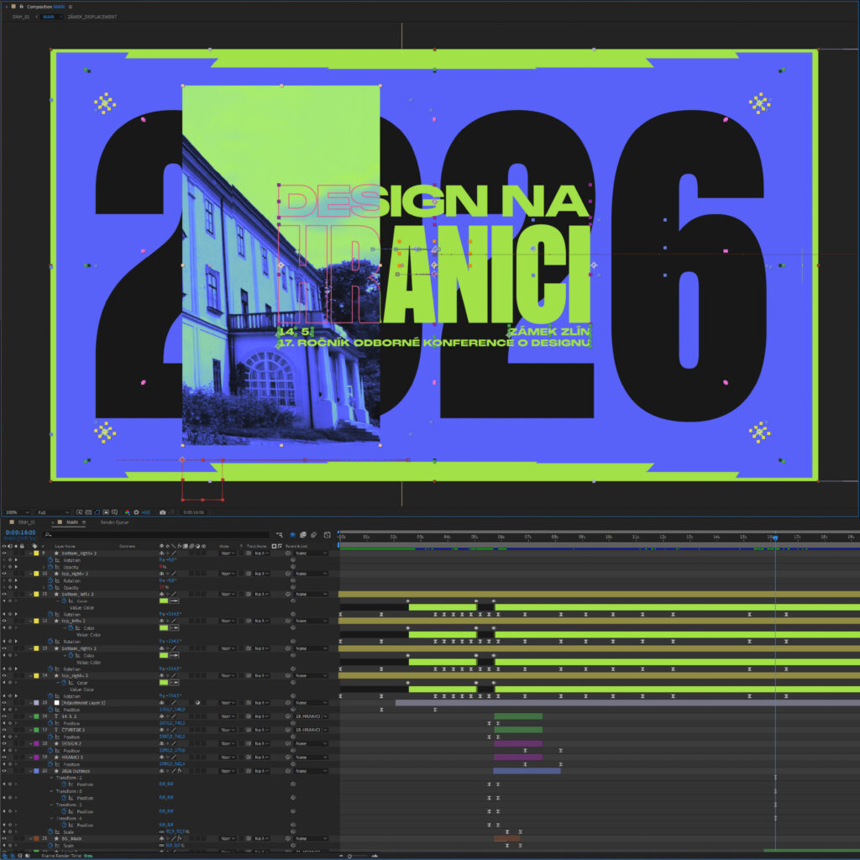This screenshot has width=860, height=860.
Task: Enable motion blur icon in timeline header
Action: [314, 535]
